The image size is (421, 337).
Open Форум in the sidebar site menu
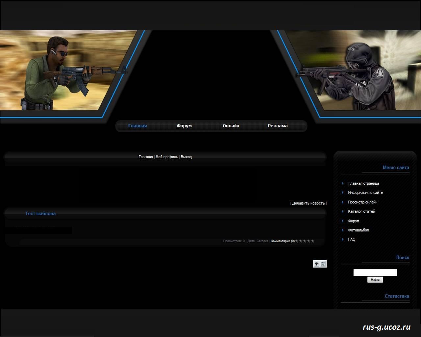(354, 221)
